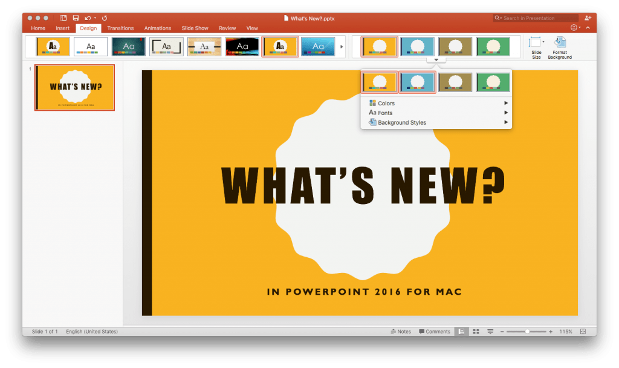Pick green variant in dropdown panel
619x368 pixels.
tap(493, 82)
